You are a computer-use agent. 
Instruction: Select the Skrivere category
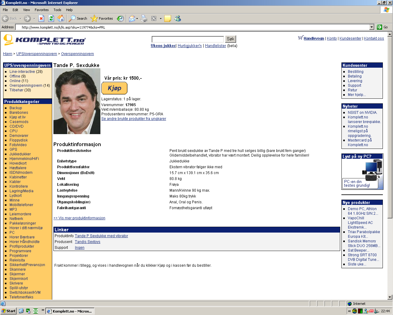(16, 283)
